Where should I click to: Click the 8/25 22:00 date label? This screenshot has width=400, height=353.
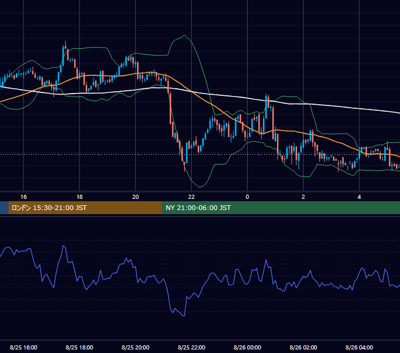coord(191,347)
